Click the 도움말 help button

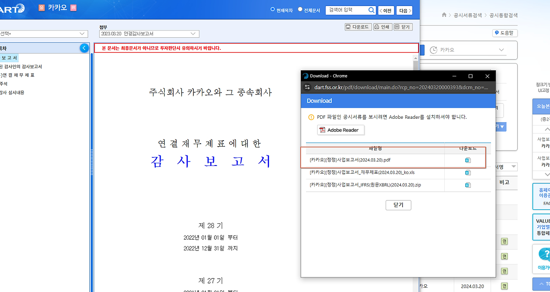point(505,33)
